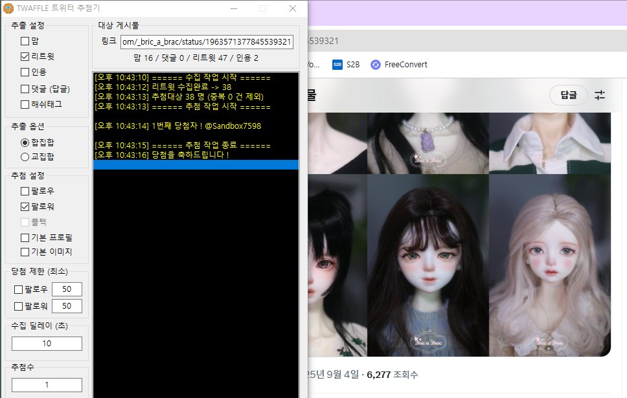Click the 링크 URL input field
The image size is (627, 398).
coord(207,42)
